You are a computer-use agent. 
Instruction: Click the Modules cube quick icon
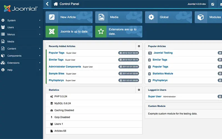[201, 17]
